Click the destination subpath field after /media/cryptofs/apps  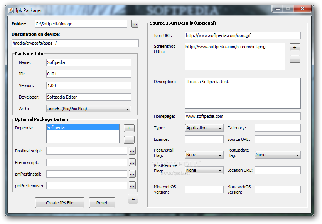(96, 43)
